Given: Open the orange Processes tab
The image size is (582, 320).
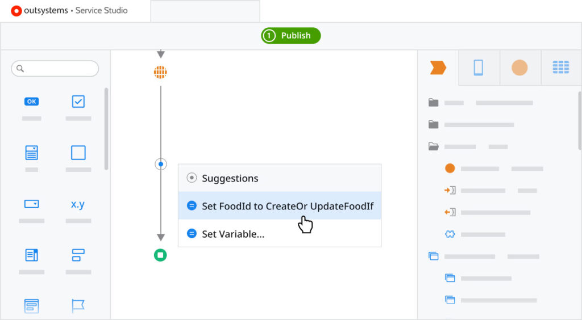Looking at the screenshot, I should 438,68.
